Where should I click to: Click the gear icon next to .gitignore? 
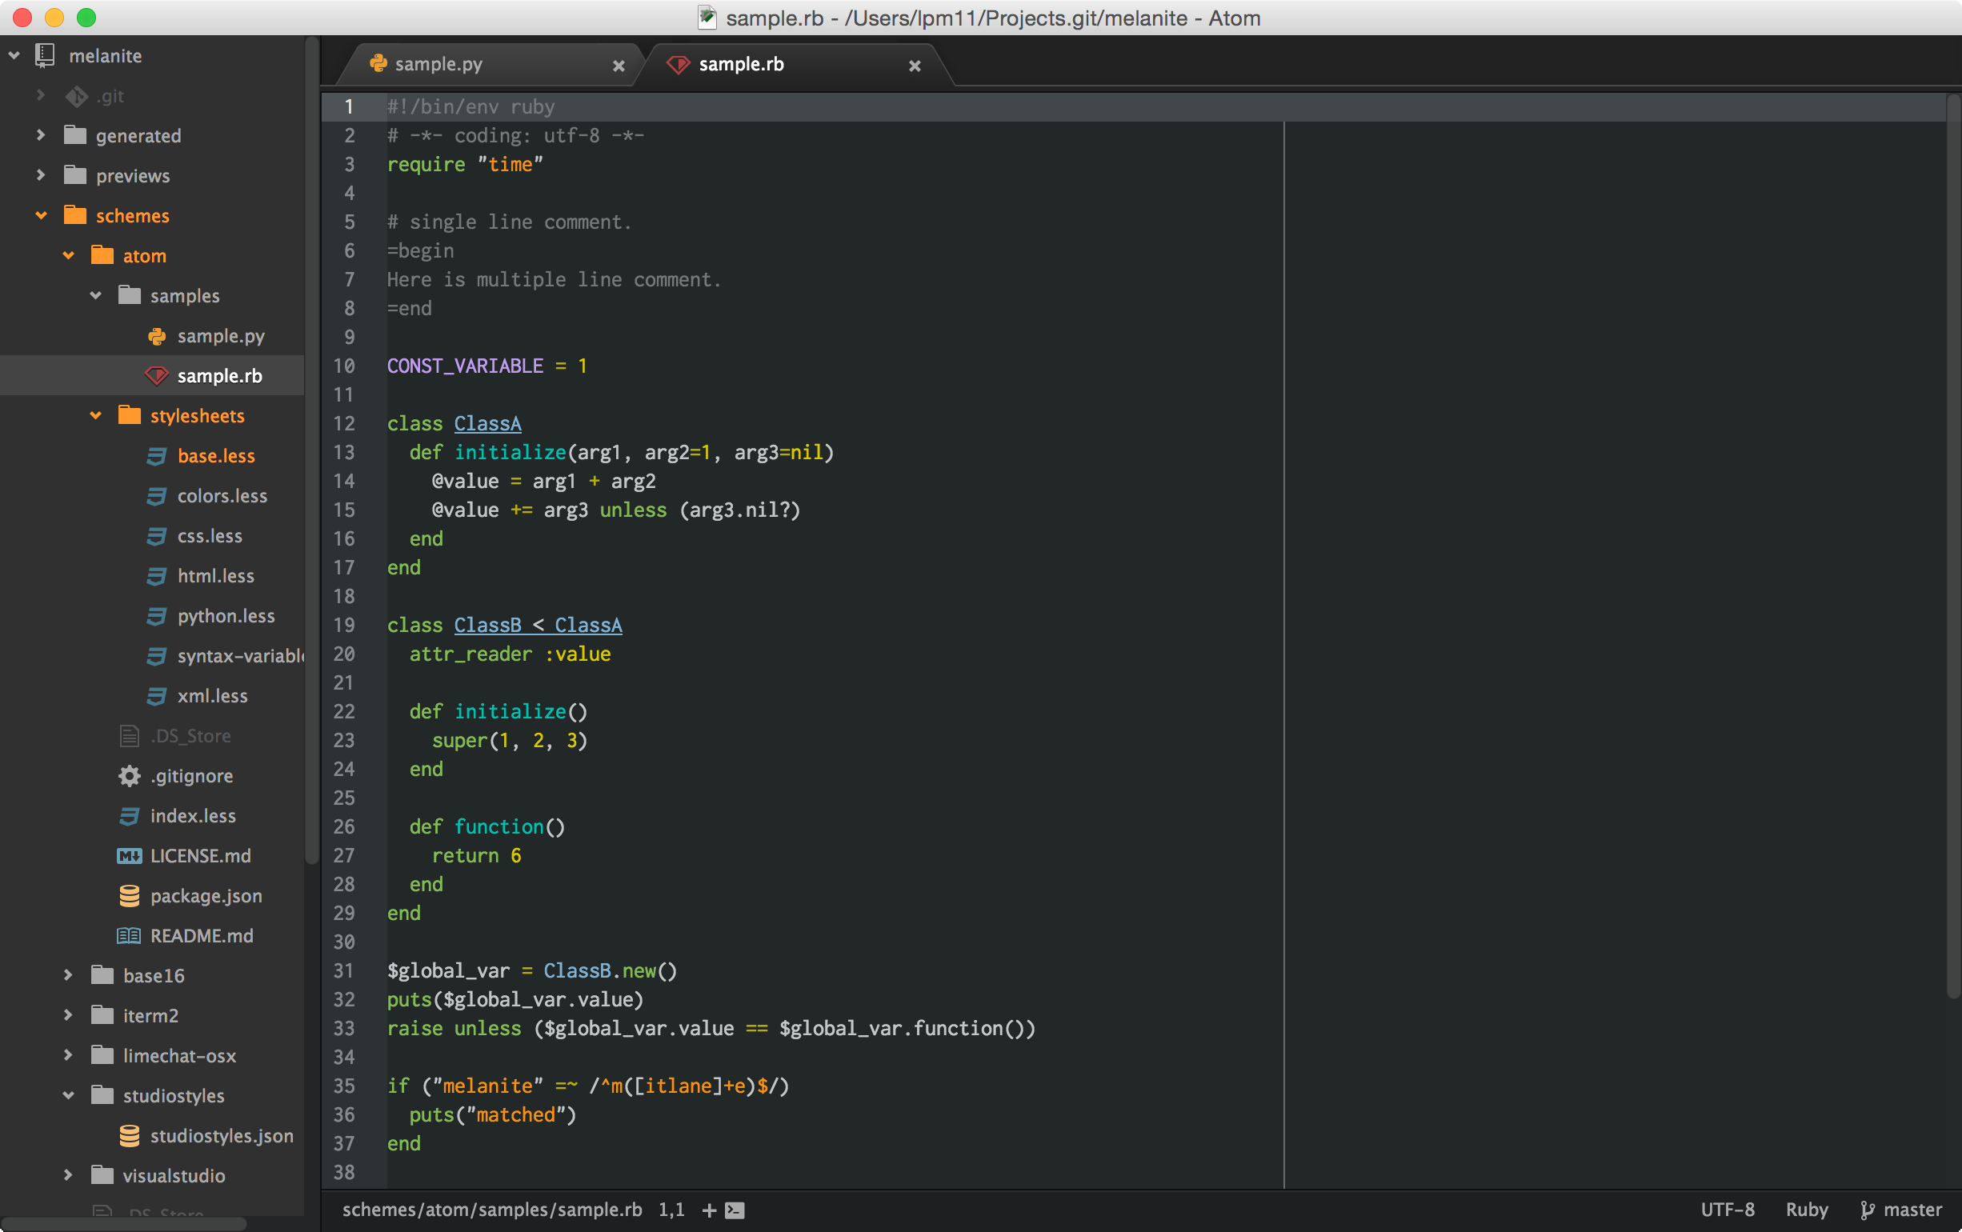(130, 776)
